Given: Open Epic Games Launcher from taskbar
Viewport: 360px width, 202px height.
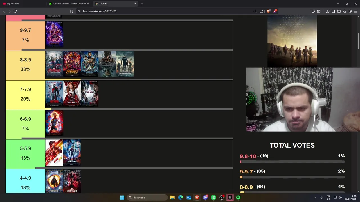Looking at the screenshot, I should [230, 198].
